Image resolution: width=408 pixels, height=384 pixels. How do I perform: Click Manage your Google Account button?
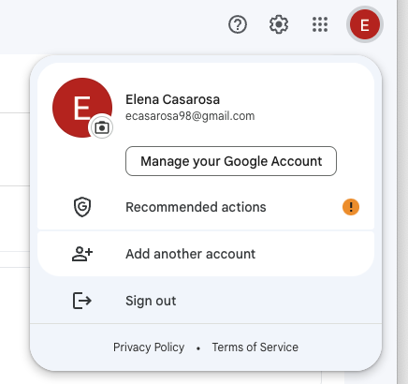231,161
